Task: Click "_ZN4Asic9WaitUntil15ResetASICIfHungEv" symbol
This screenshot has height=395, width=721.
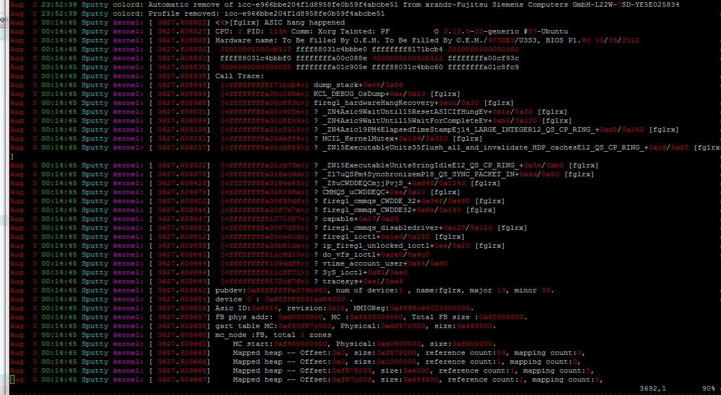Action: [x=405, y=112]
